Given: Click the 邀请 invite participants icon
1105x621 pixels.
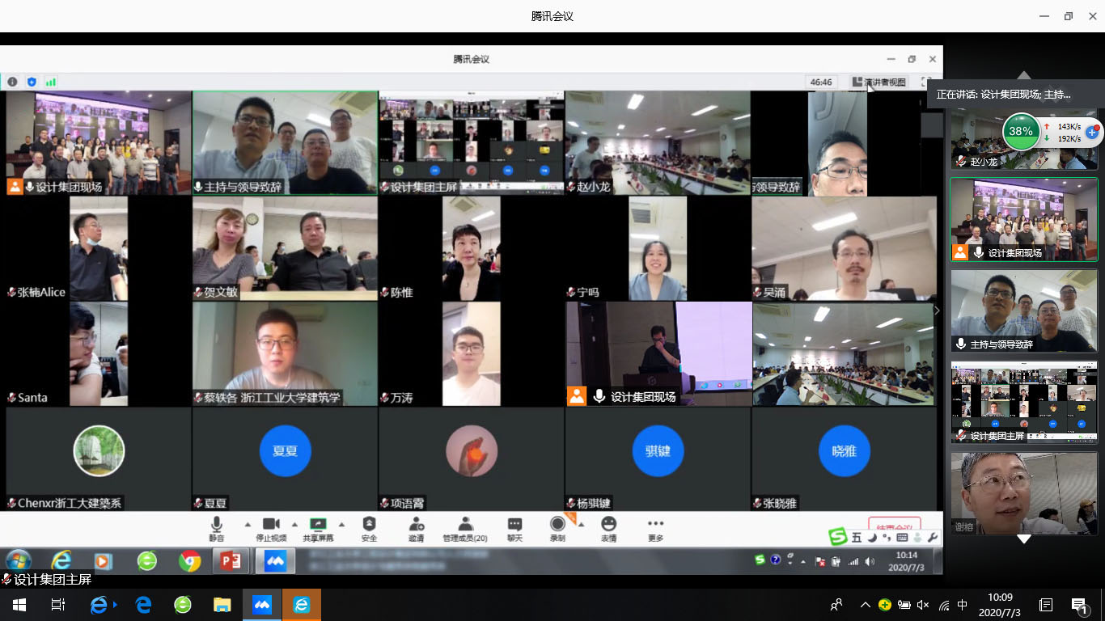Looking at the screenshot, I should coord(416,526).
